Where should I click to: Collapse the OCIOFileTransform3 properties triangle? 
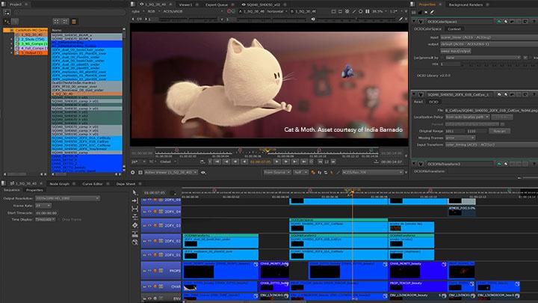[414, 164]
